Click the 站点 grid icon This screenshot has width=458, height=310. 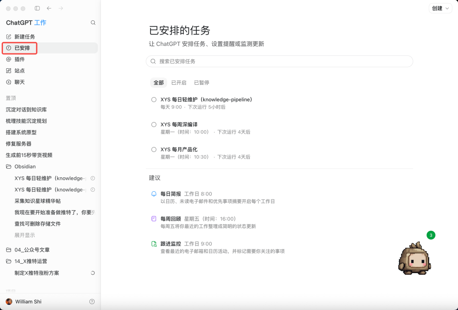coord(9,71)
